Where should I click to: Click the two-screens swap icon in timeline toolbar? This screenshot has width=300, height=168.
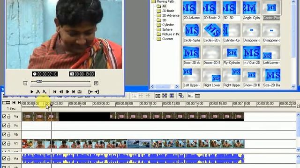coord(181,96)
